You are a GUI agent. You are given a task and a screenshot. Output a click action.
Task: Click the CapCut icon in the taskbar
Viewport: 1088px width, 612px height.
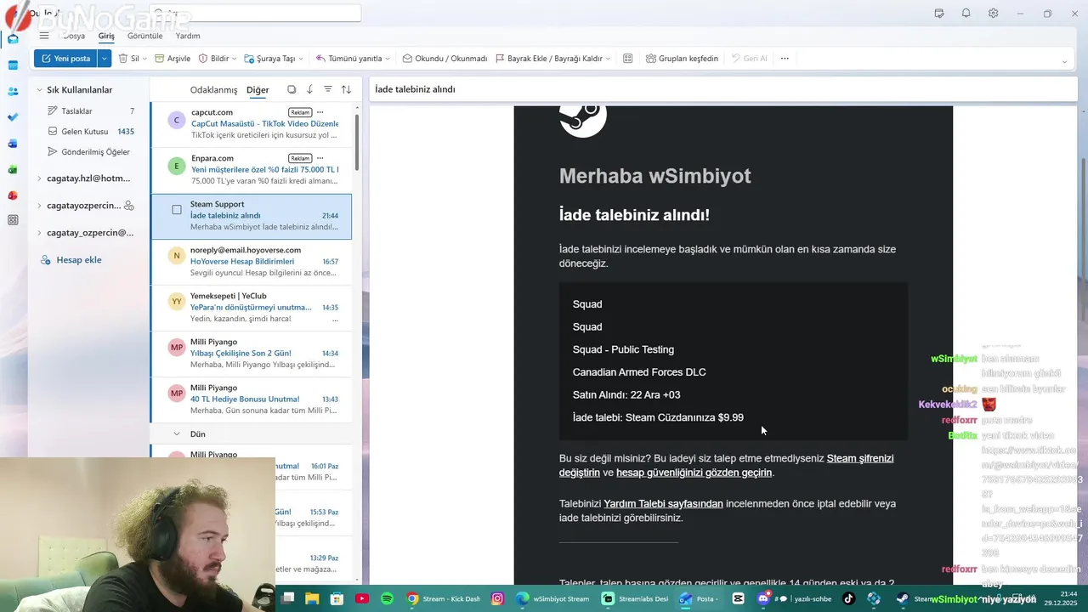point(738,598)
